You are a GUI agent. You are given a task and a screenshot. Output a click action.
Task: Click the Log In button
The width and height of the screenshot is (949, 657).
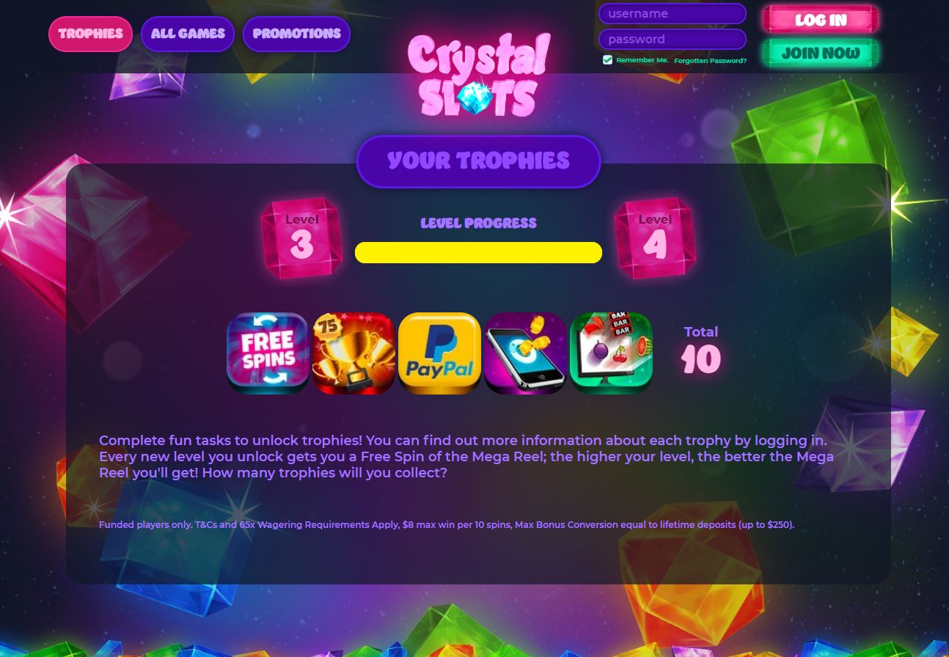coord(821,21)
